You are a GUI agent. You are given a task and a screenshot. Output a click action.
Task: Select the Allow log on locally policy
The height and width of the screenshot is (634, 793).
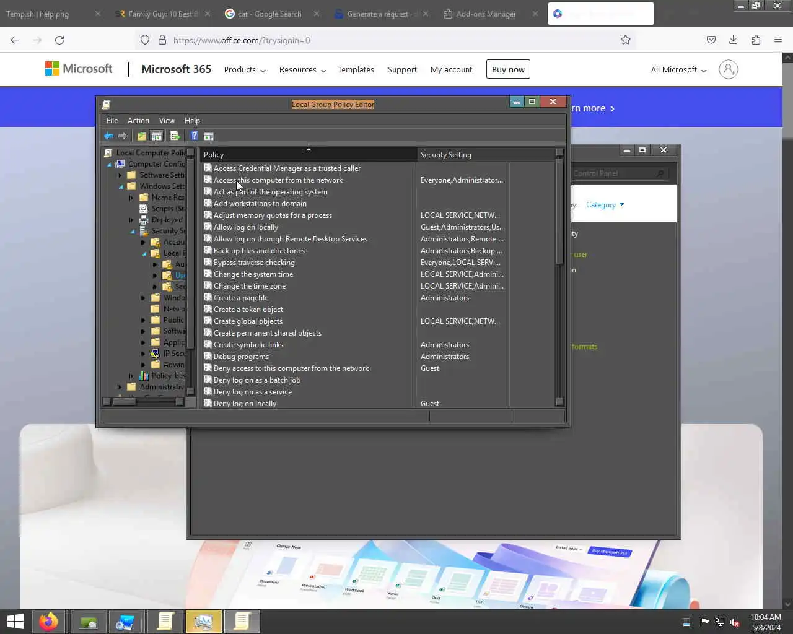pyautogui.click(x=245, y=227)
